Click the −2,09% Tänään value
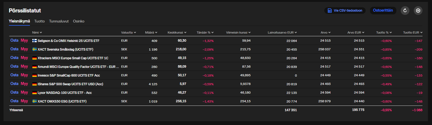 (208, 50)
